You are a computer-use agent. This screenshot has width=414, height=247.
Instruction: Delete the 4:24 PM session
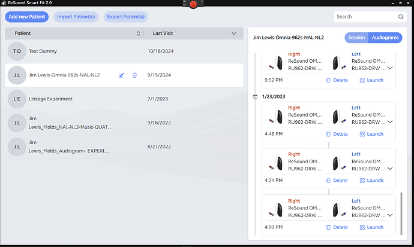[x=337, y=181]
